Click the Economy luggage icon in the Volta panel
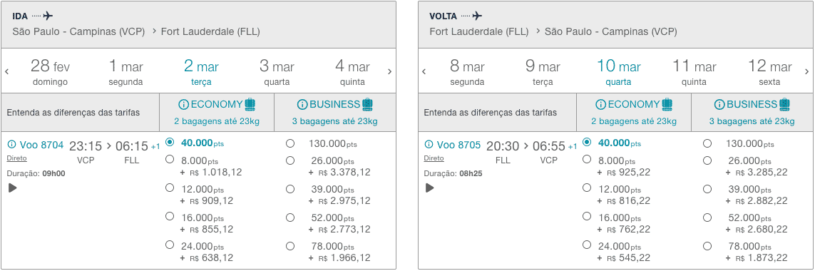The image size is (815, 271). pyautogui.click(x=667, y=104)
